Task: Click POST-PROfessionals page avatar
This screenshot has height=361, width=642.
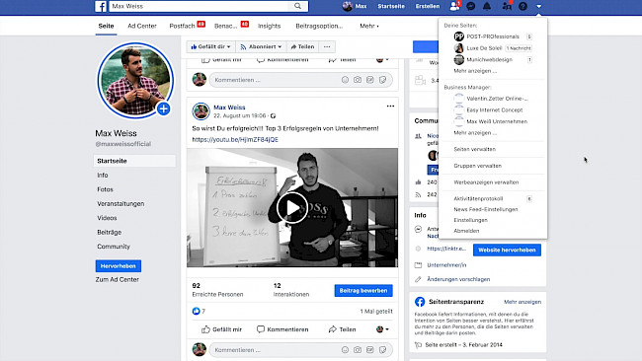Action: (459, 36)
